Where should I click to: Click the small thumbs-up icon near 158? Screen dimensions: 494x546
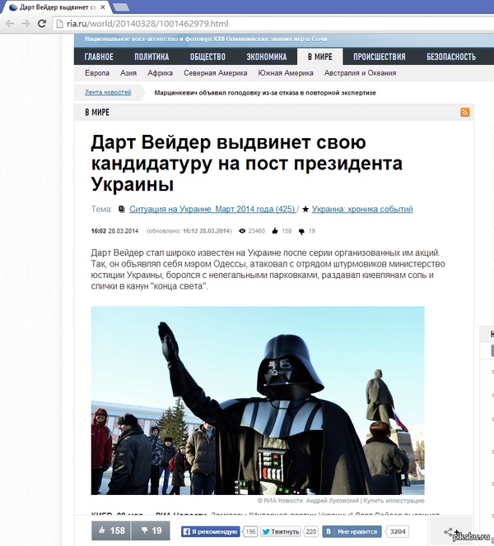[275, 231]
